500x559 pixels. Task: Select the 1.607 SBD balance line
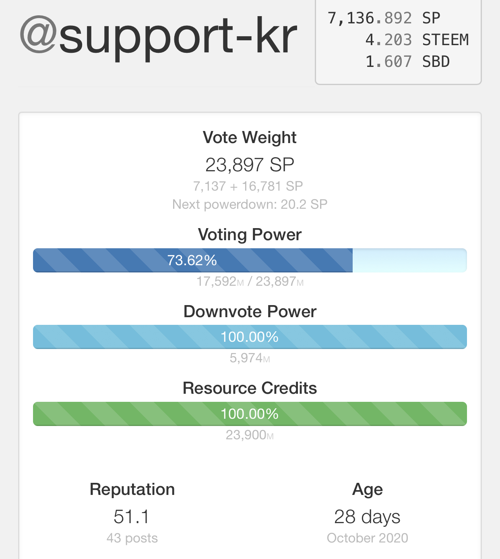[407, 62]
